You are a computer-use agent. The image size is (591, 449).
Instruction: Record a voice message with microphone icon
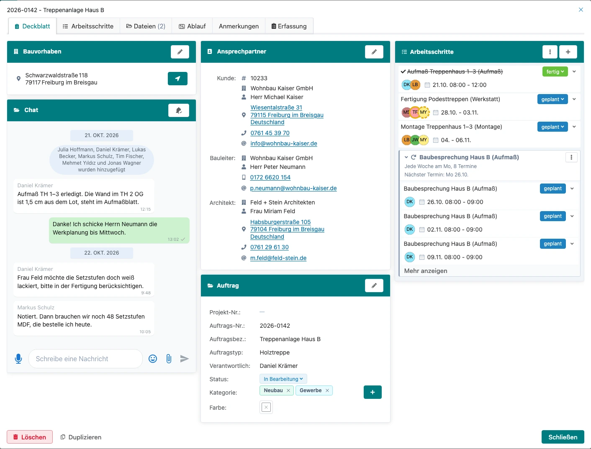[x=18, y=359]
